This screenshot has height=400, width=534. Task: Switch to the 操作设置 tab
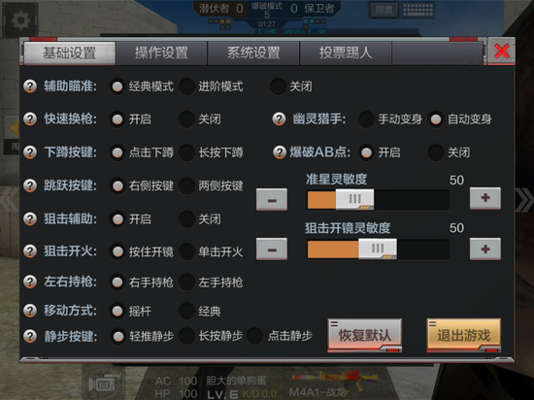coord(161,53)
